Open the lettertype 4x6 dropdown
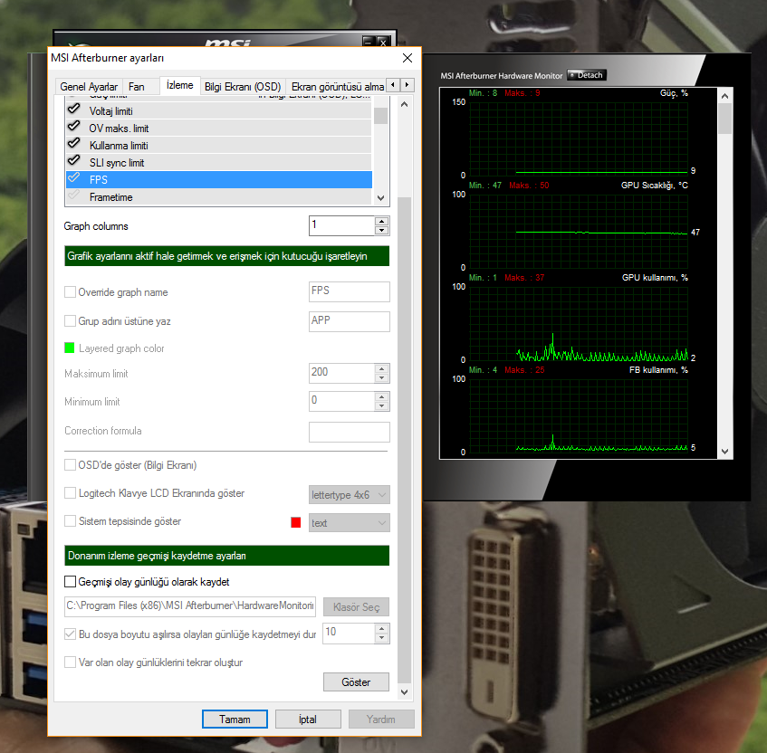 (x=350, y=495)
